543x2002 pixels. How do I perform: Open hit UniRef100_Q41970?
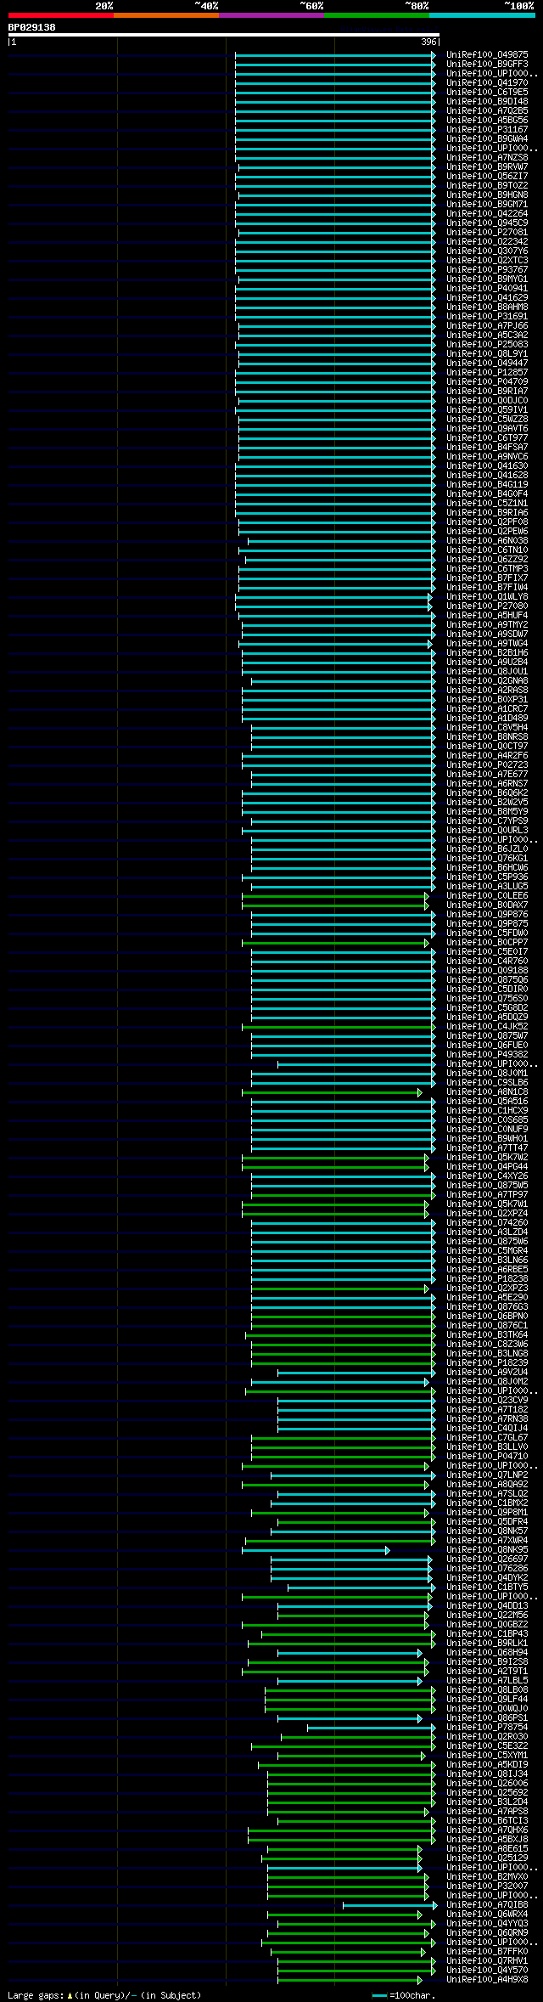[x=487, y=82]
